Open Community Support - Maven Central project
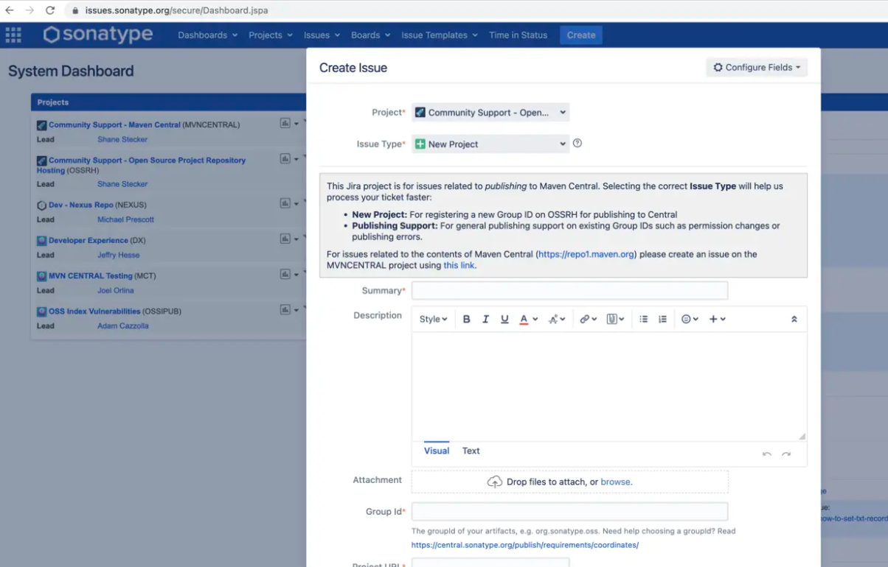Screen dimensions: 888x567 pos(114,124)
